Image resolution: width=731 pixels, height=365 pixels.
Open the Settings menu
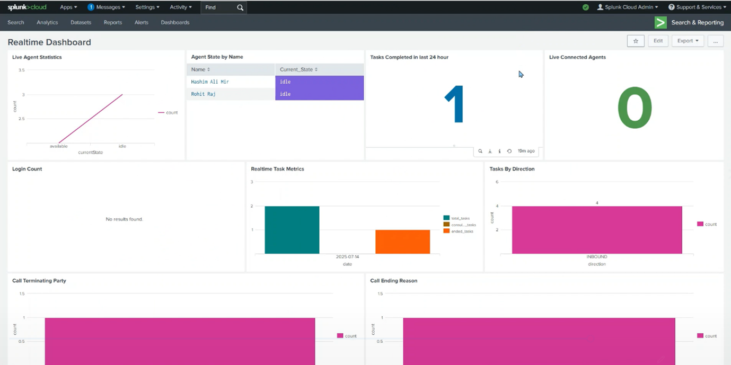pyautogui.click(x=147, y=7)
